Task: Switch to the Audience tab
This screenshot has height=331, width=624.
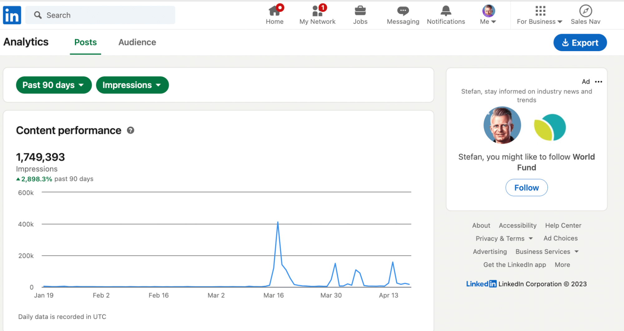Action: tap(137, 42)
